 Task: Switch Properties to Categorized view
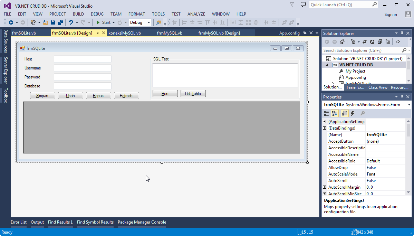[x=327, y=113]
